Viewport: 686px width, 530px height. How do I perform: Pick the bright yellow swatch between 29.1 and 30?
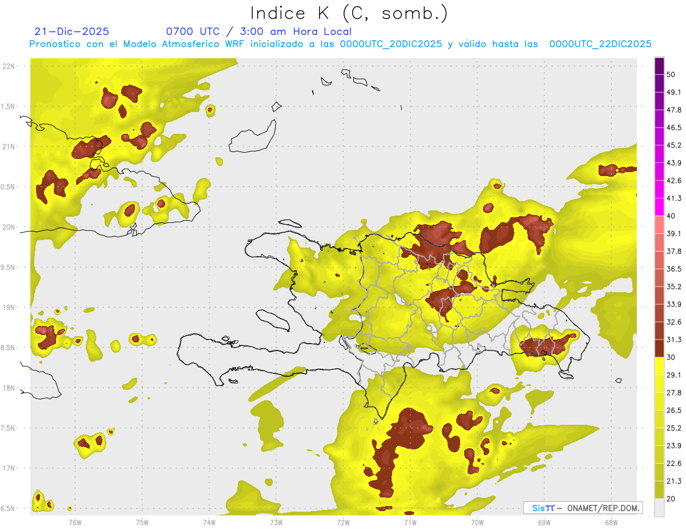[x=659, y=366]
